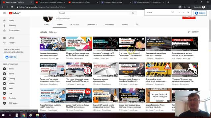
Task: Open Music under Best of YouTube
Action: point(11,69)
